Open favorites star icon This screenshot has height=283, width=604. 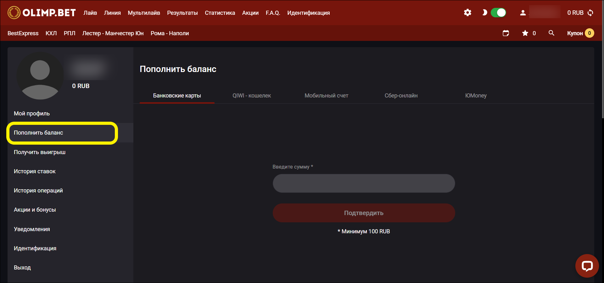[x=525, y=33]
